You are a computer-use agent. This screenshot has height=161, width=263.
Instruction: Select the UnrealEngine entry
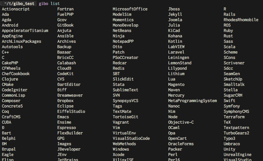[238, 154]
